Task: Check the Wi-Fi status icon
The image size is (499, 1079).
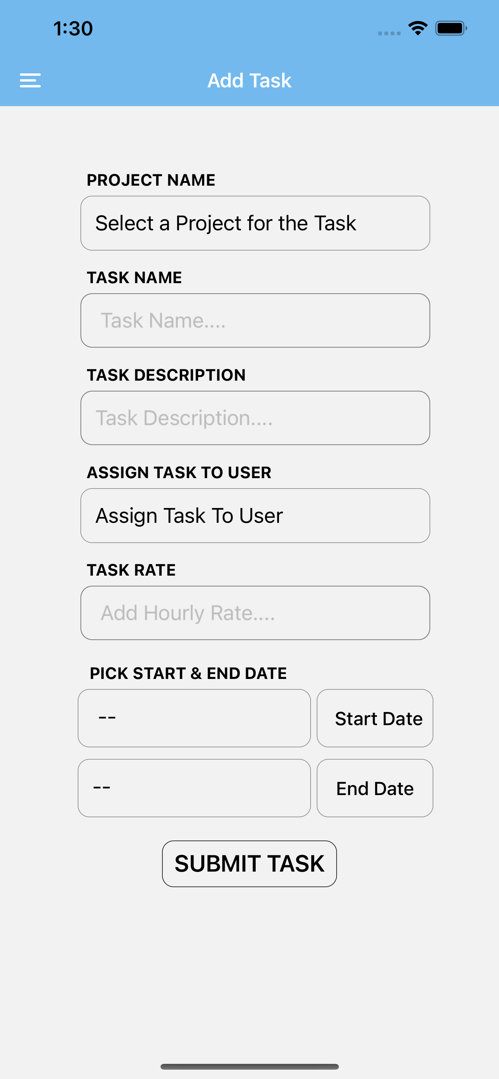Action: point(417,28)
